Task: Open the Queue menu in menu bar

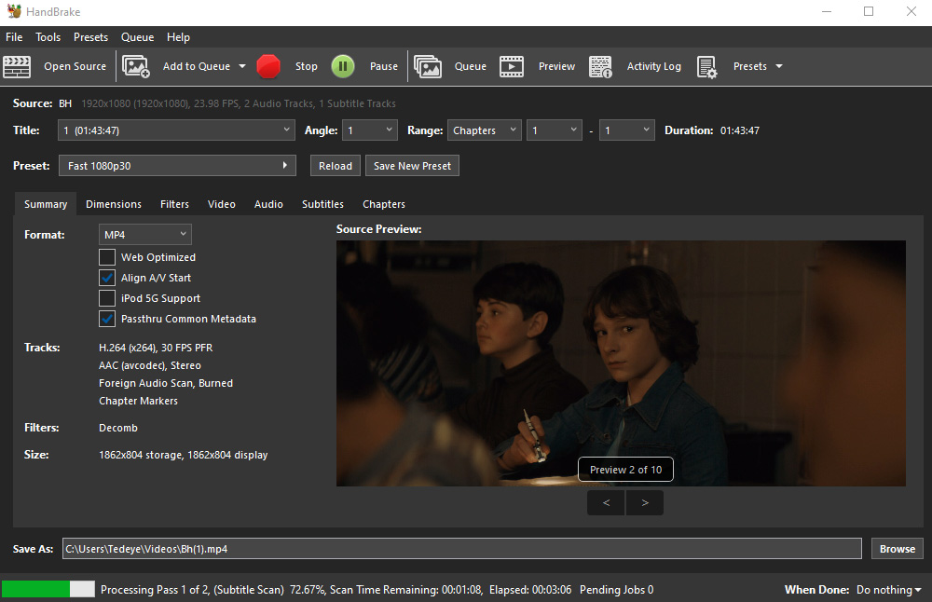Action: [x=137, y=37]
